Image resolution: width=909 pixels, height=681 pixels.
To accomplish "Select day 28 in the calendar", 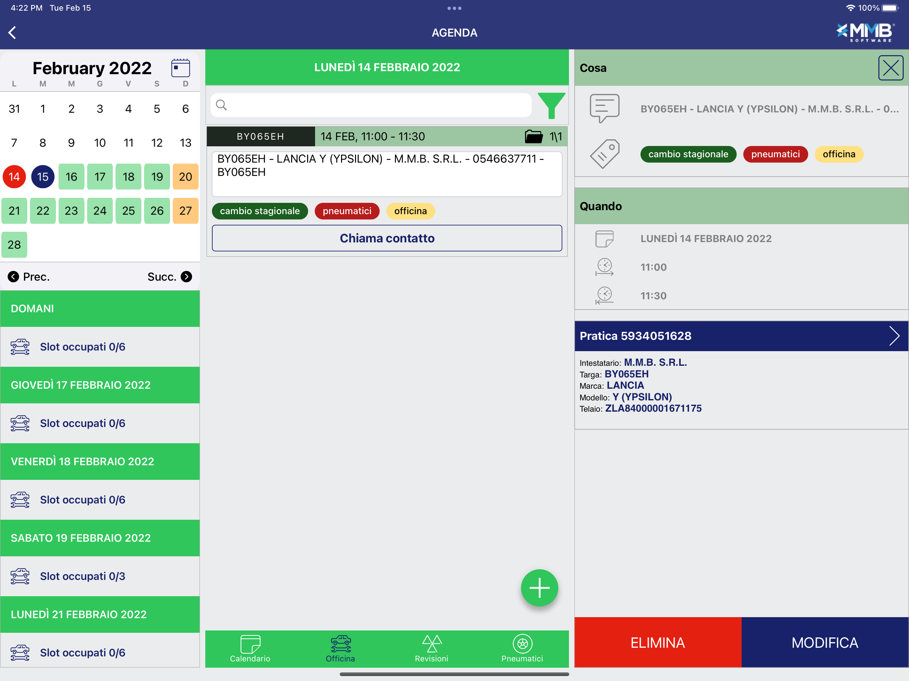I will tap(14, 245).
